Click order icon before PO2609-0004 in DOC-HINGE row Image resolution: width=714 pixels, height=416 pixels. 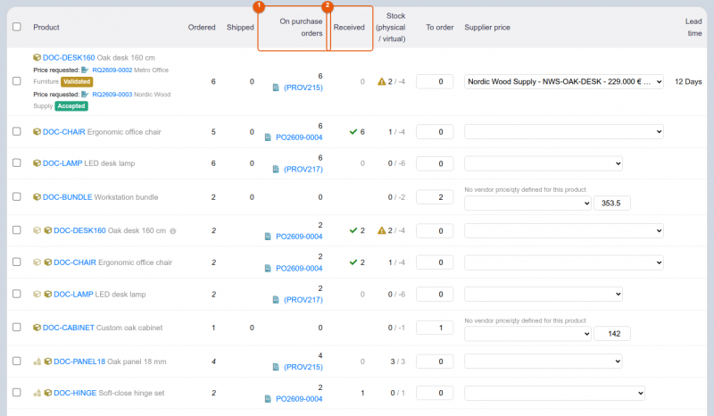268,399
